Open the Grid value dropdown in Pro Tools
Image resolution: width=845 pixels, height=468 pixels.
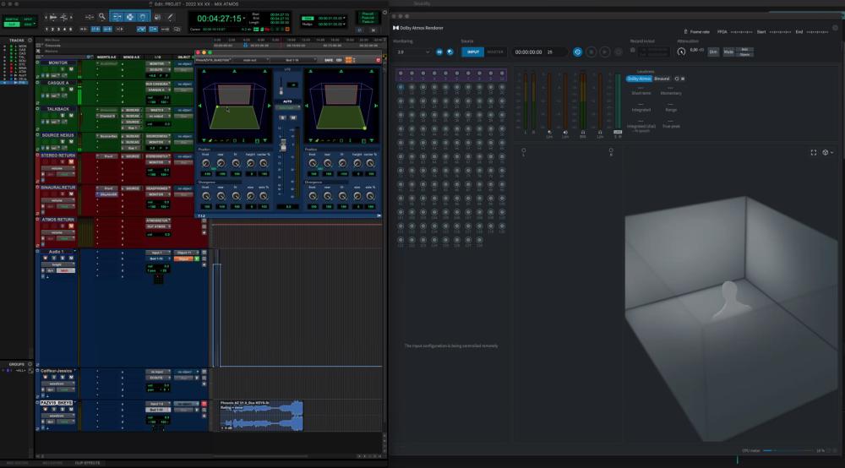click(345, 18)
